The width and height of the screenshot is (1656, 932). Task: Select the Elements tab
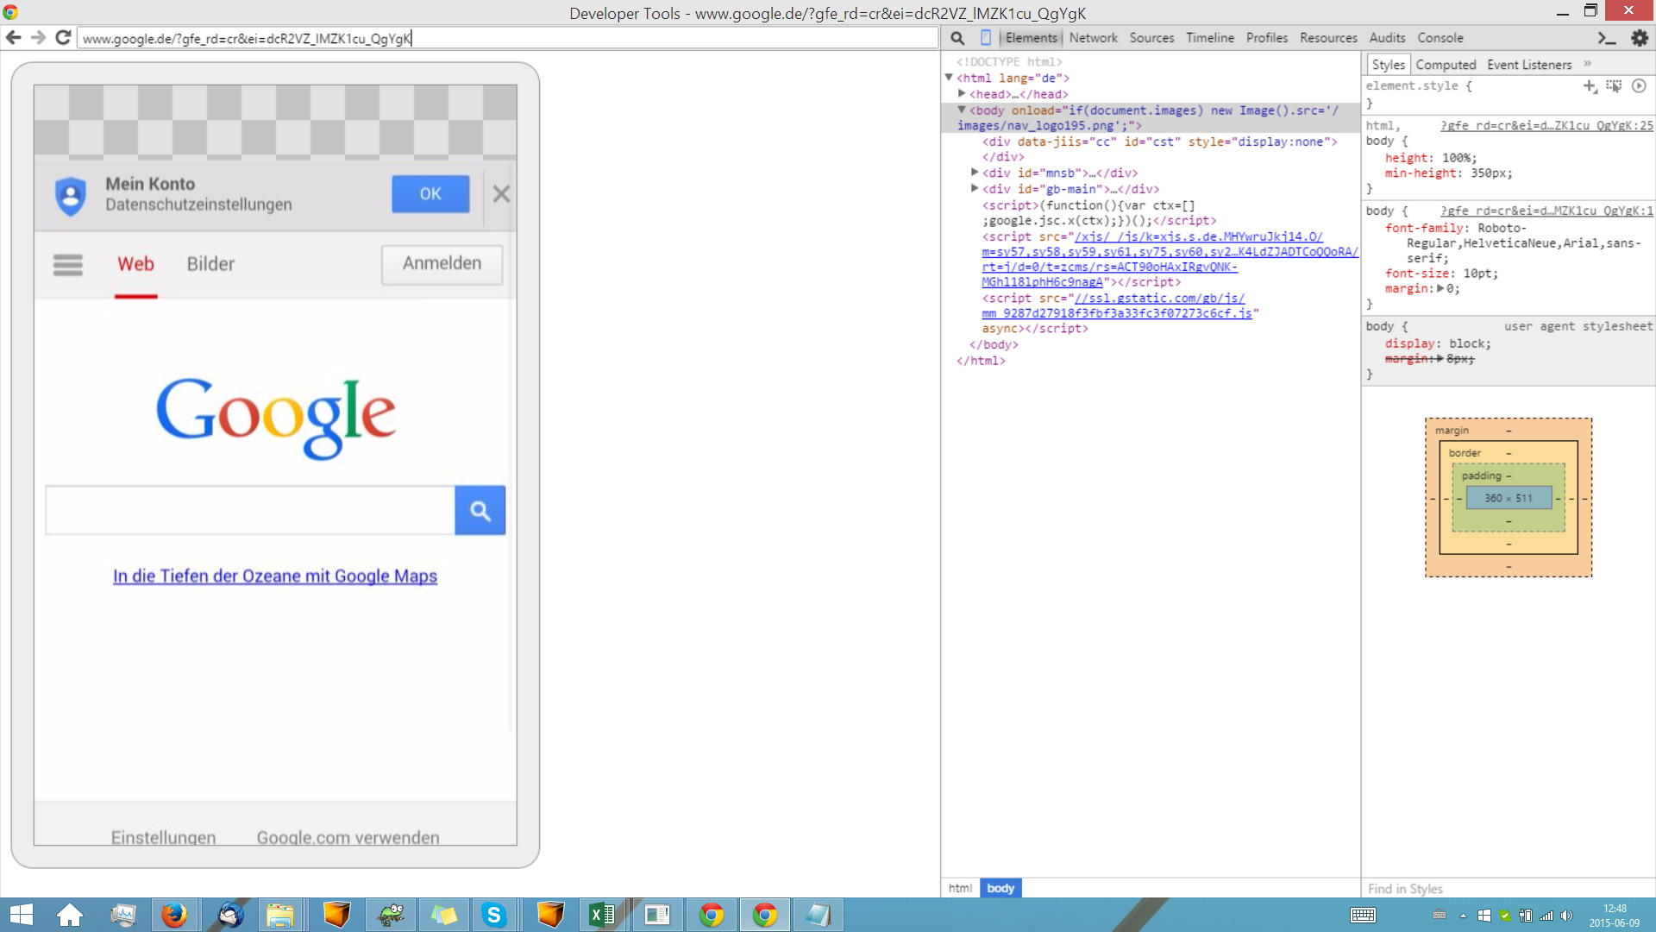click(1031, 38)
